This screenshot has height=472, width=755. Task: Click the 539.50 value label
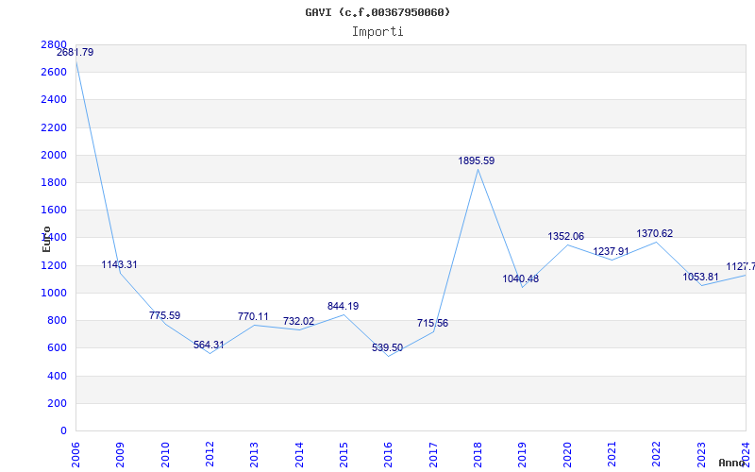click(387, 348)
